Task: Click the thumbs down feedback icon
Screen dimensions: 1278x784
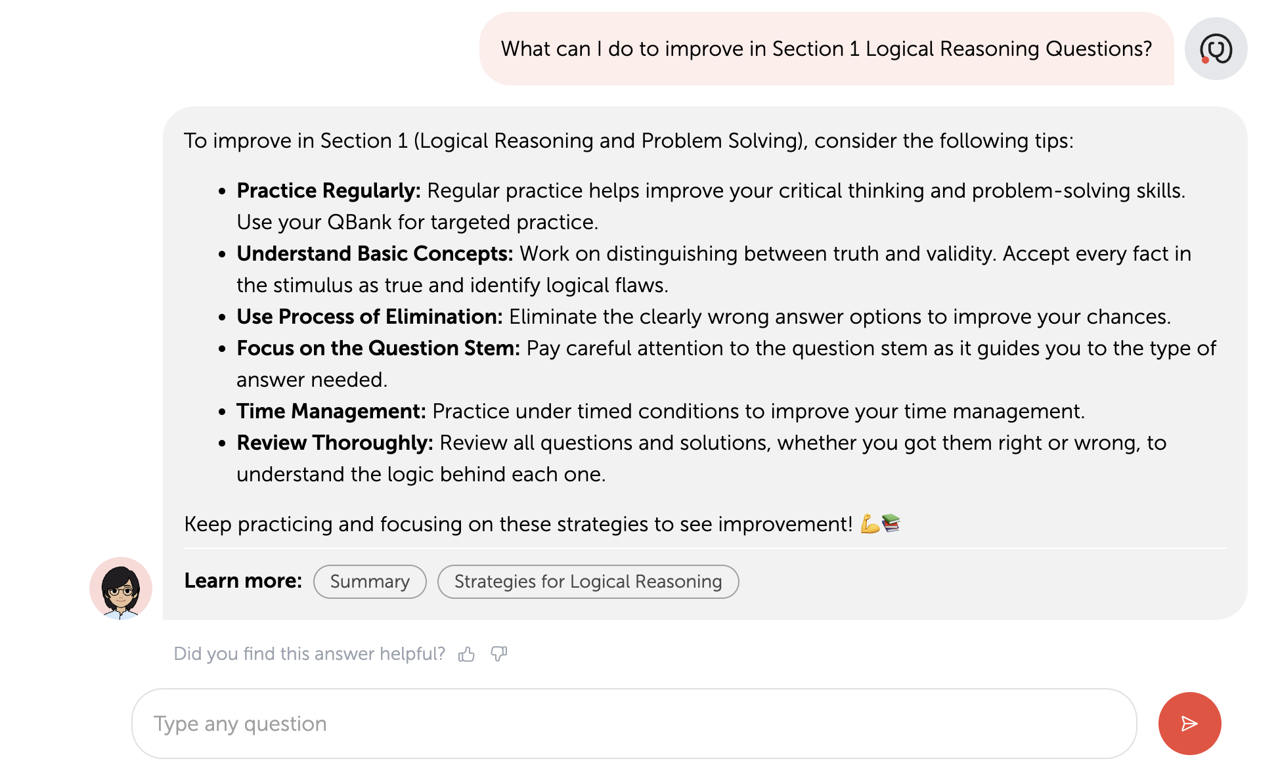Action: tap(499, 654)
